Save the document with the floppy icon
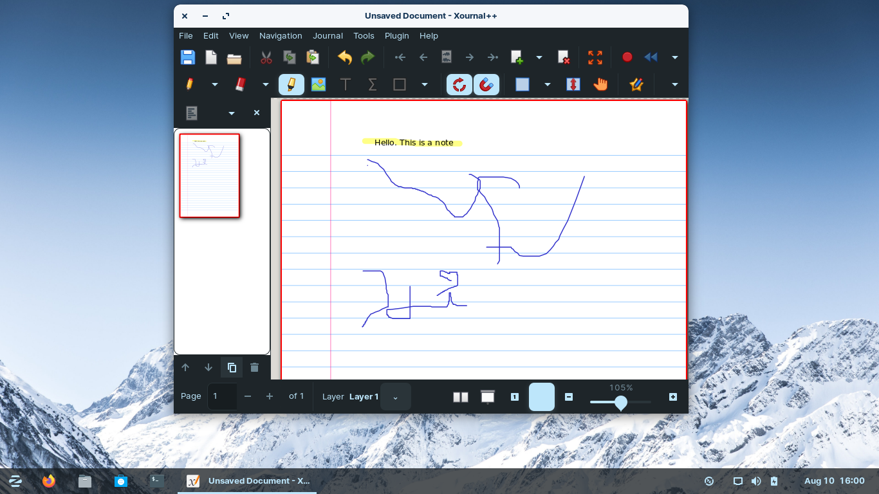This screenshot has width=879, height=494. click(187, 57)
